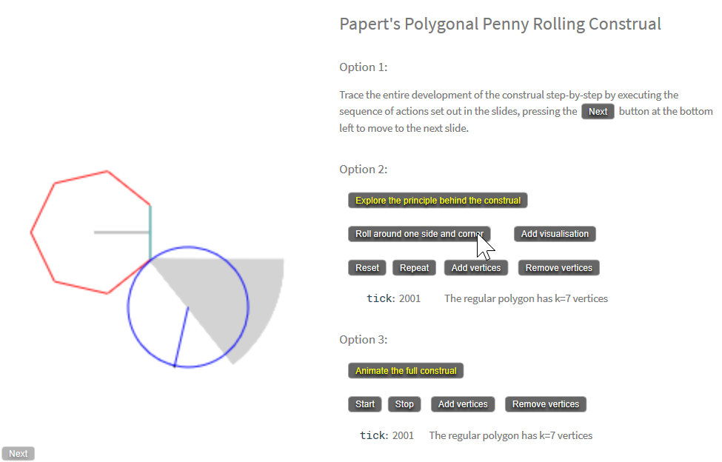Stop the Option 3 animation
Screen dimensions: 722x462
click(404, 404)
